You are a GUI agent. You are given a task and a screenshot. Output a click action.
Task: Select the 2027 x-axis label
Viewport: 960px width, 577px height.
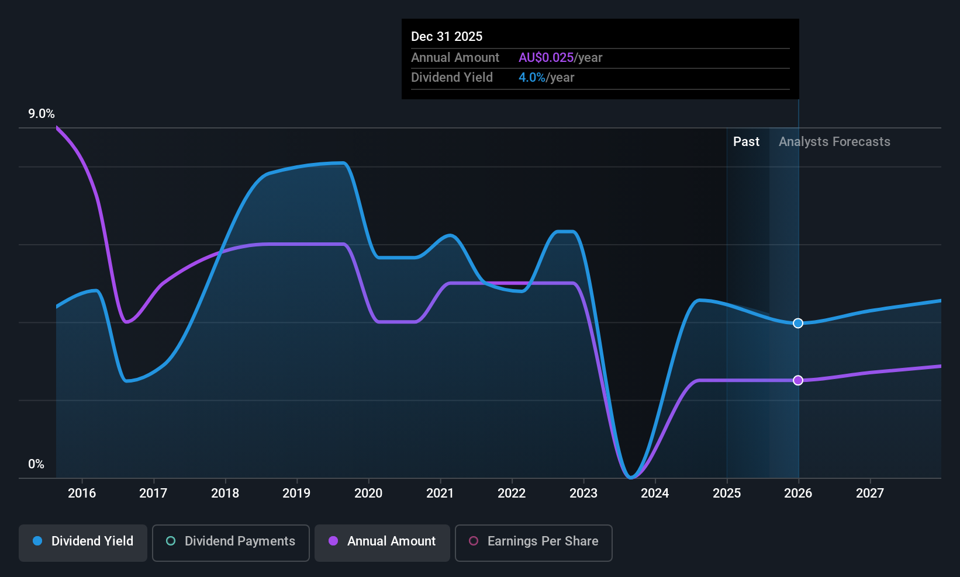(870, 493)
